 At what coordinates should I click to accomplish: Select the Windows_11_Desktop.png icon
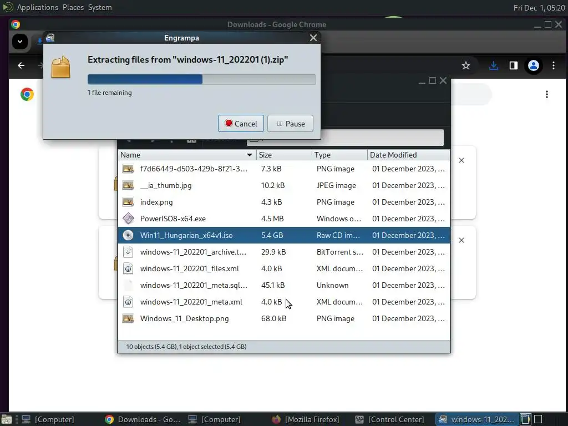128,319
